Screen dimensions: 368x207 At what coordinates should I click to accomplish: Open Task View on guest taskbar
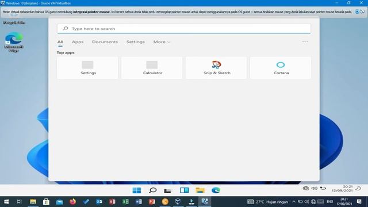pyautogui.click(x=167, y=190)
